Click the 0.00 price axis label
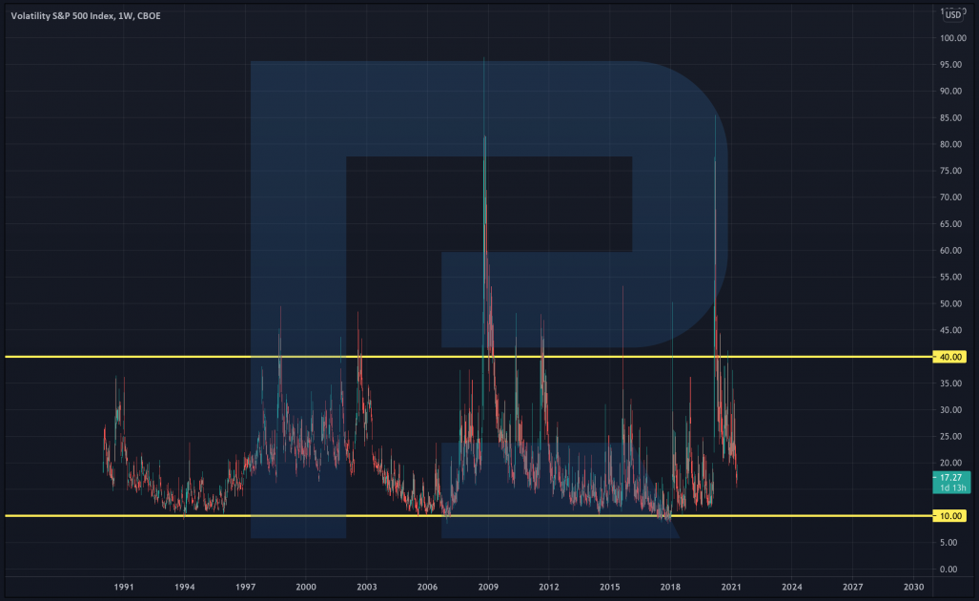The height and width of the screenshot is (601, 979). 948,570
